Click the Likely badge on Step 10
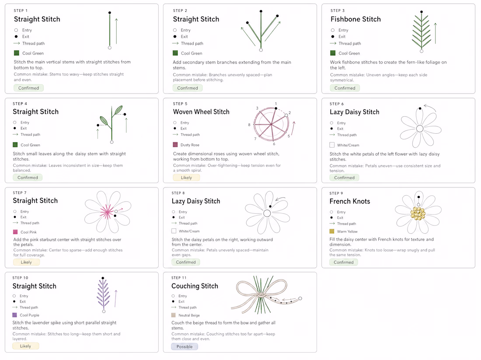Screen dimensions: 481x360 pos(25,346)
